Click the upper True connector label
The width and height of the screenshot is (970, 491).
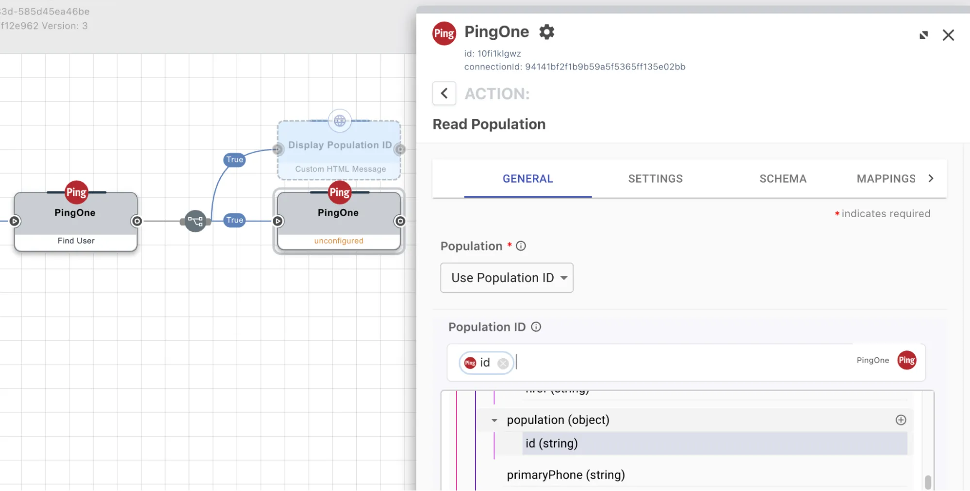[234, 159]
